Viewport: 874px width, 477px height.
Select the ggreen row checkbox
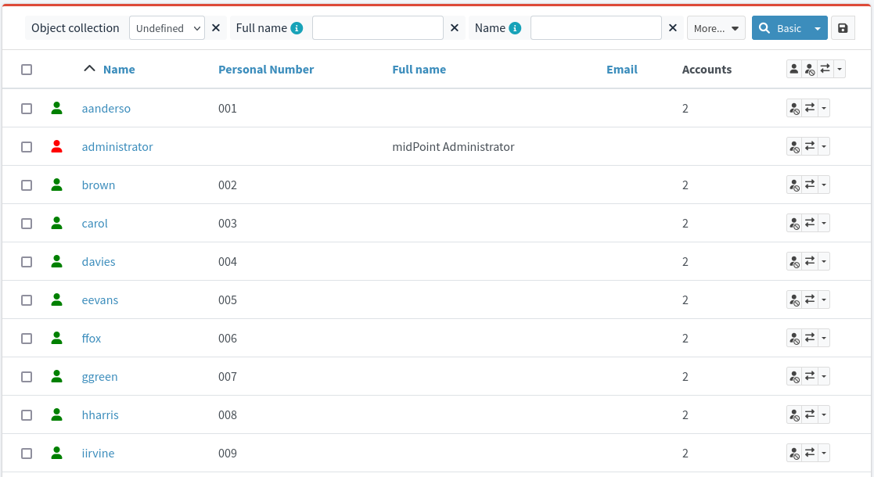27,377
